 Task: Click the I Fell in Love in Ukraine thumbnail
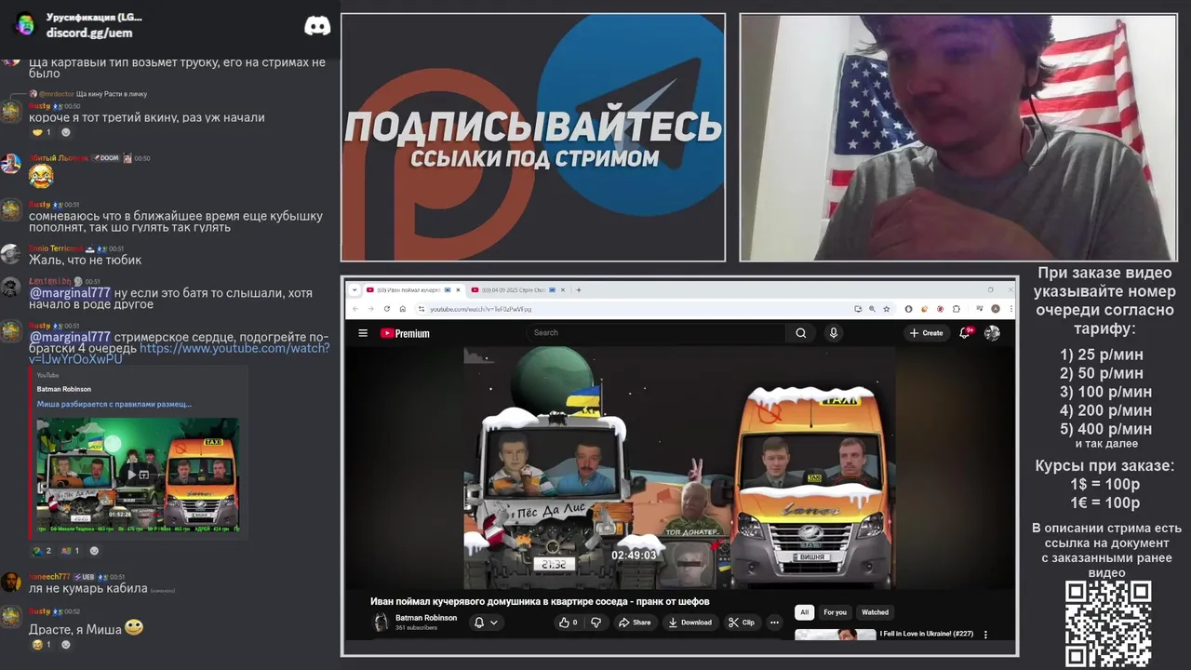point(836,635)
